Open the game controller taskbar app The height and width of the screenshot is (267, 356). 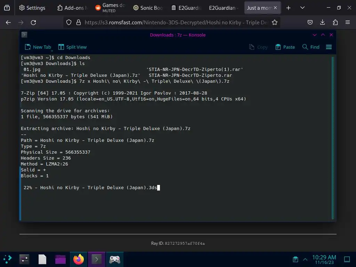pos(115,259)
